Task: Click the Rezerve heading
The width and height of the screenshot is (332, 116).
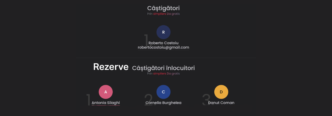Action: (x=111, y=67)
